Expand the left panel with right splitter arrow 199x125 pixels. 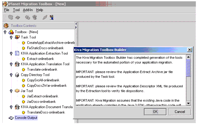pos(76,27)
